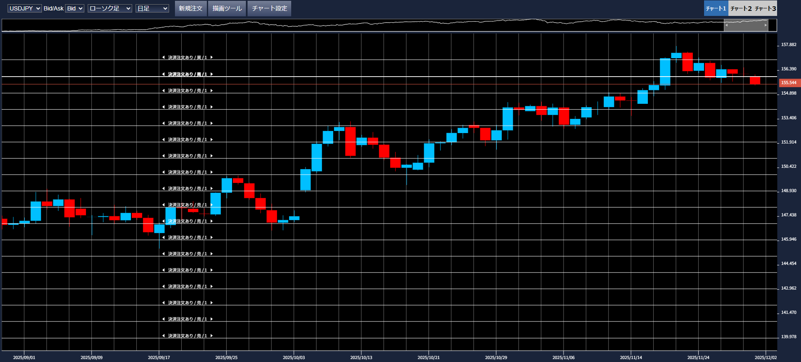This screenshot has width=801, height=362.
Task: Open the ローソク足 chart type dropdown
Action: click(110, 8)
